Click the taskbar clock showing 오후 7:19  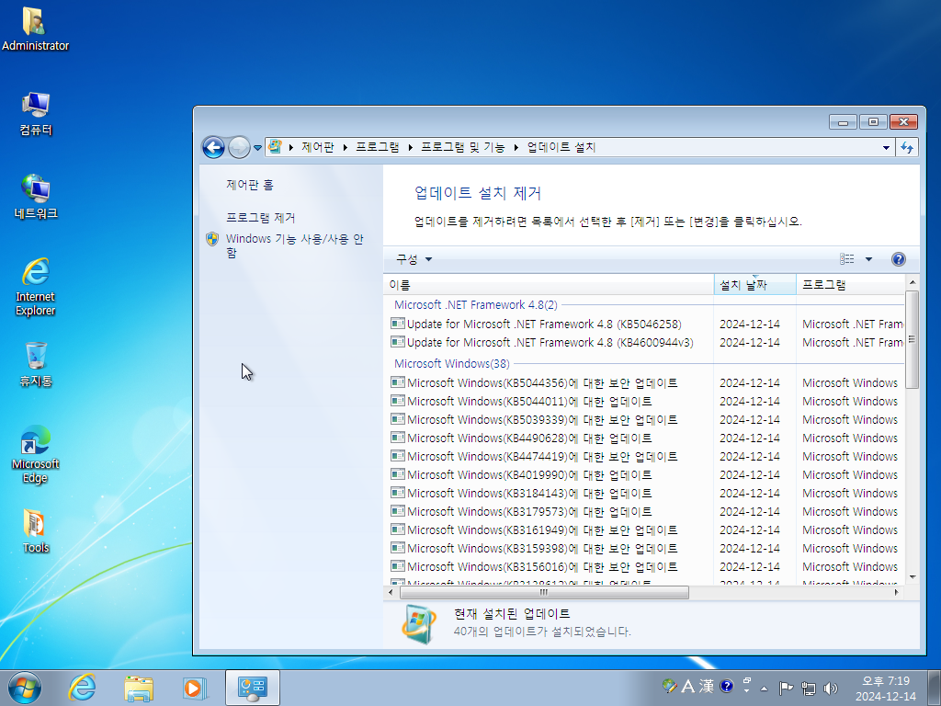point(886,688)
